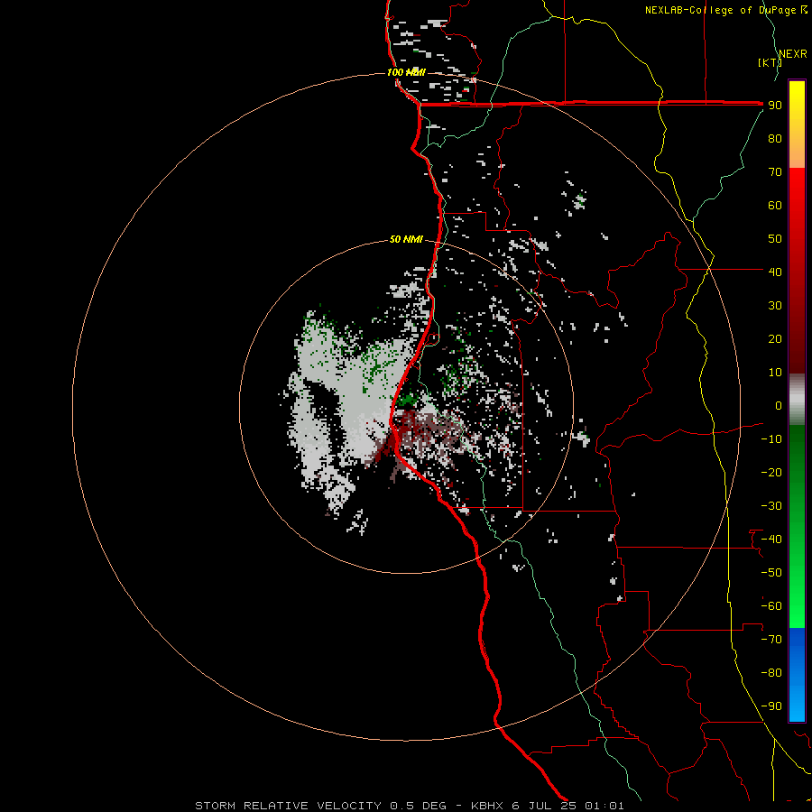Click the 10 value on velocity scale
Image resolution: width=812 pixels, height=812 pixels.
tap(775, 373)
